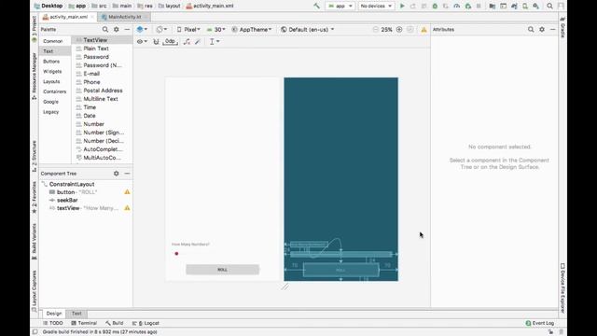Viewport: 597px width, 336px height.
Task: Start debugging with the green bug icon
Action: pos(435,7)
